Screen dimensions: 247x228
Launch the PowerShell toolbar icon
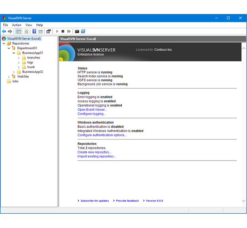point(83,31)
